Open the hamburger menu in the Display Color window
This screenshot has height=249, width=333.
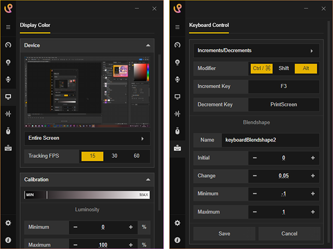8,27
